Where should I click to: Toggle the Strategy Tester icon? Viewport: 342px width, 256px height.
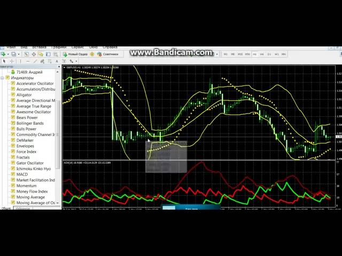point(56,54)
